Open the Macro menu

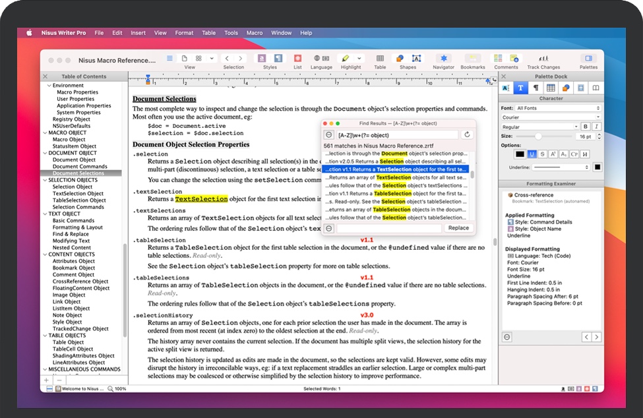click(254, 33)
